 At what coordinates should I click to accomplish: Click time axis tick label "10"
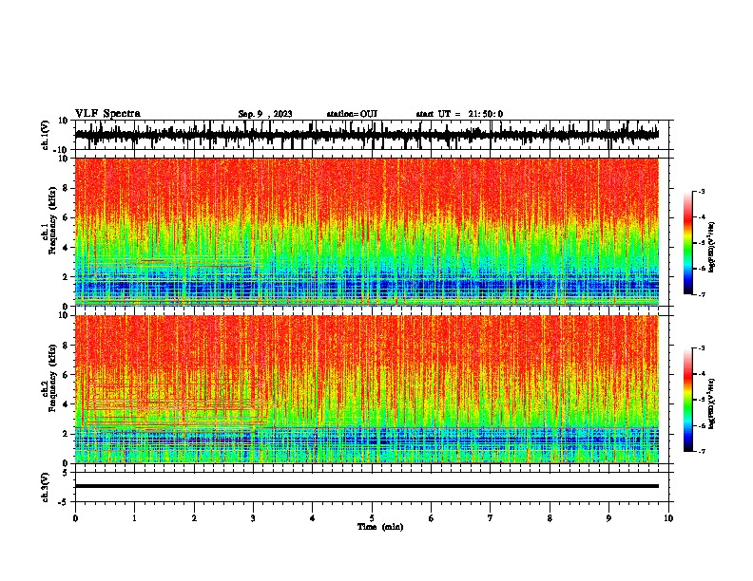click(668, 518)
